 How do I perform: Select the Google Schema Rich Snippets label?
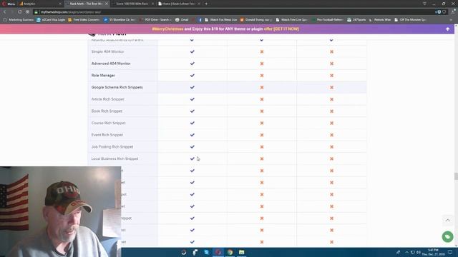[117, 87]
